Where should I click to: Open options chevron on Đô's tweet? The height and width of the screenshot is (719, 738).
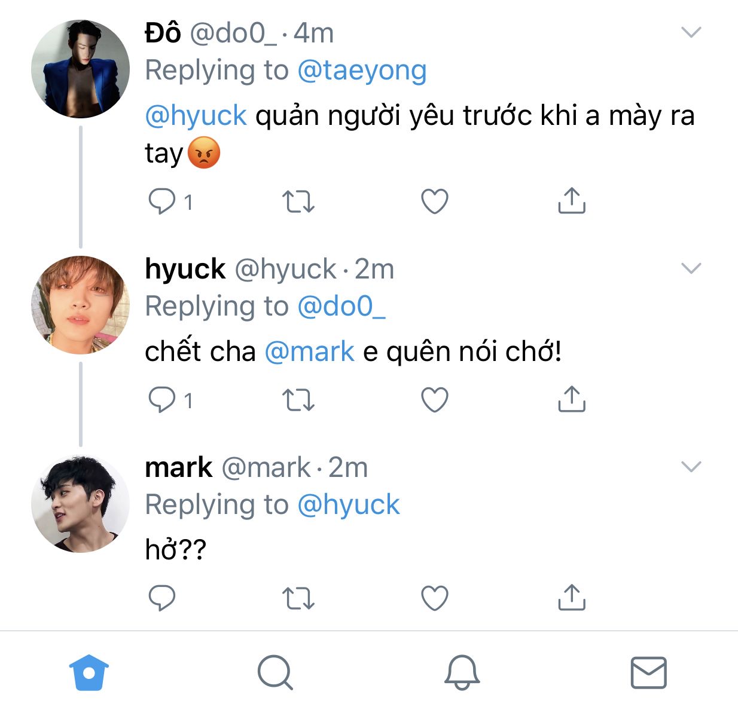point(691,32)
